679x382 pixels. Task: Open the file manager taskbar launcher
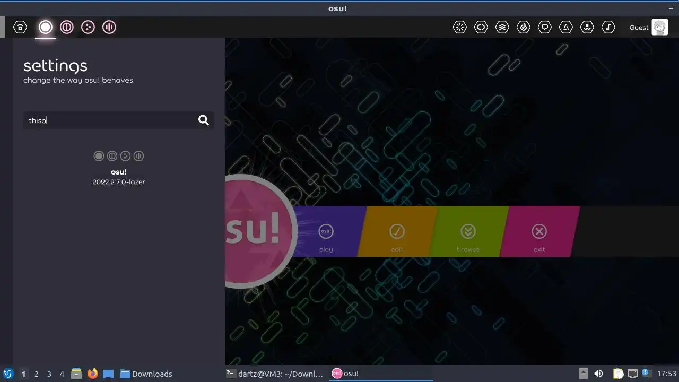pos(76,374)
